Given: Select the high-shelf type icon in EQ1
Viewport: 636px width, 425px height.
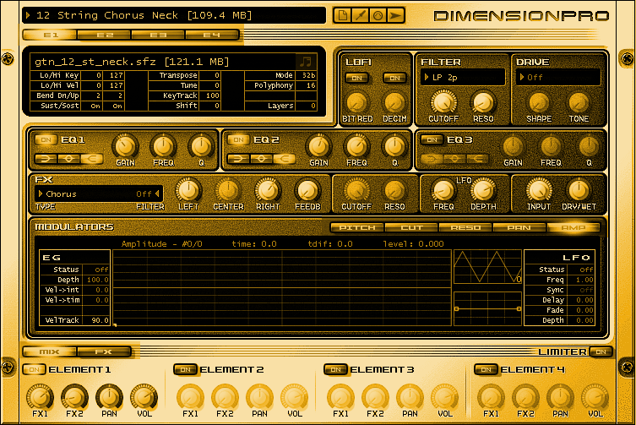Looking at the screenshot, I should click(92, 159).
